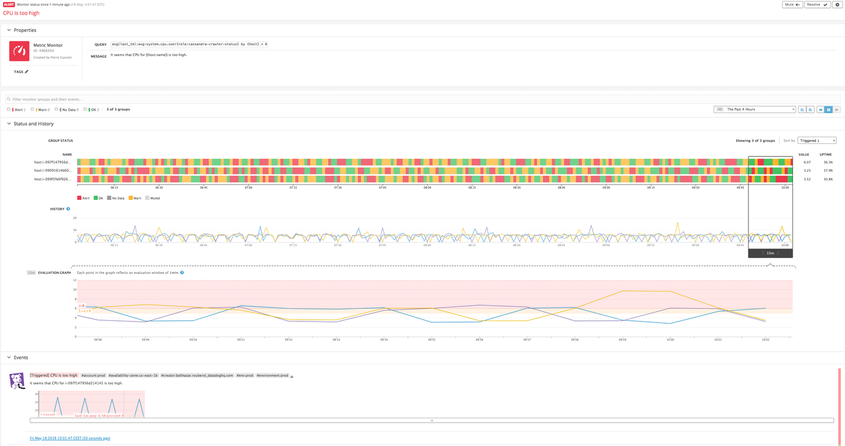The image size is (845, 446).
Task: Open monitor settings via the gear icon
Action: [x=837, y=4]
